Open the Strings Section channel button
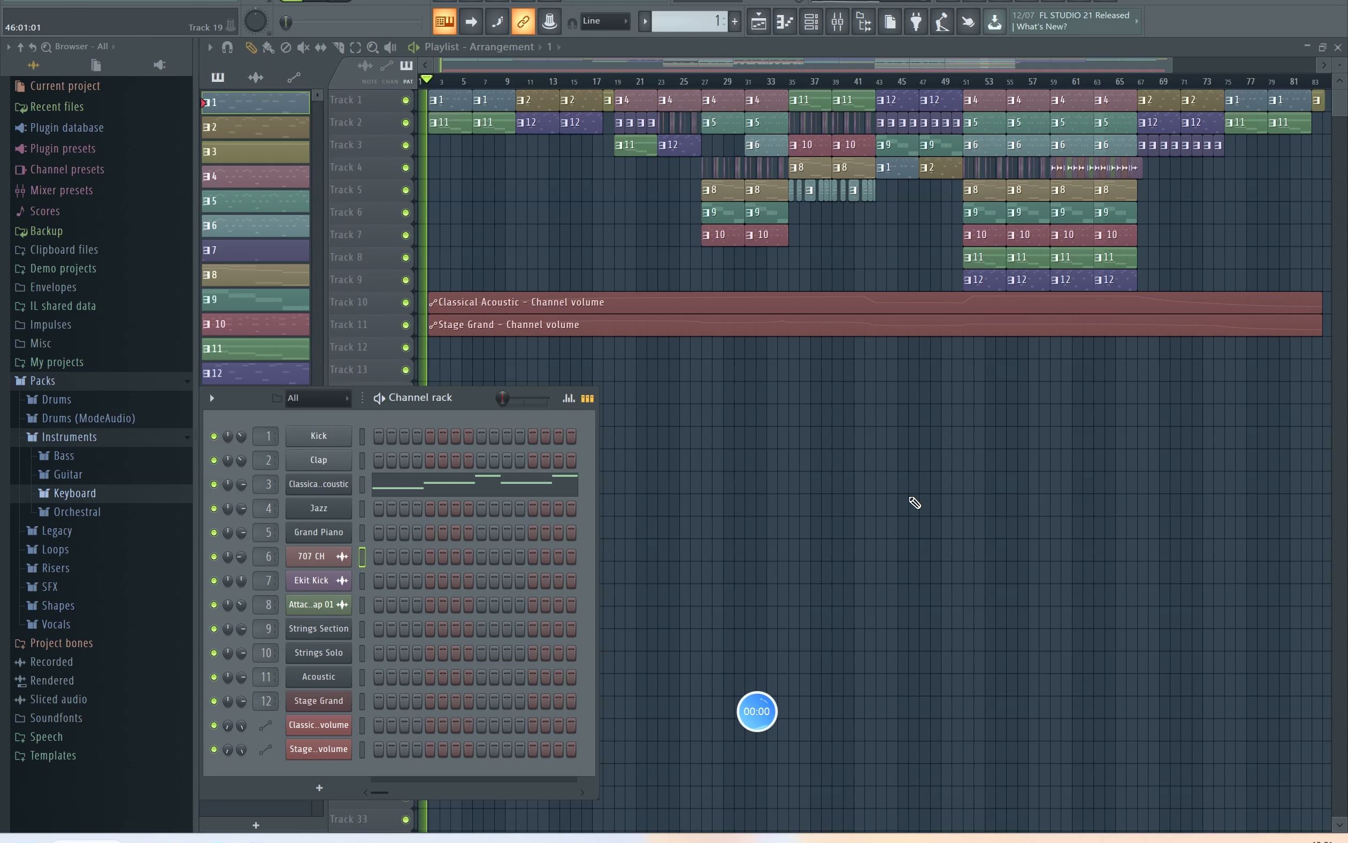The image size is (1348, 843). 319,629
